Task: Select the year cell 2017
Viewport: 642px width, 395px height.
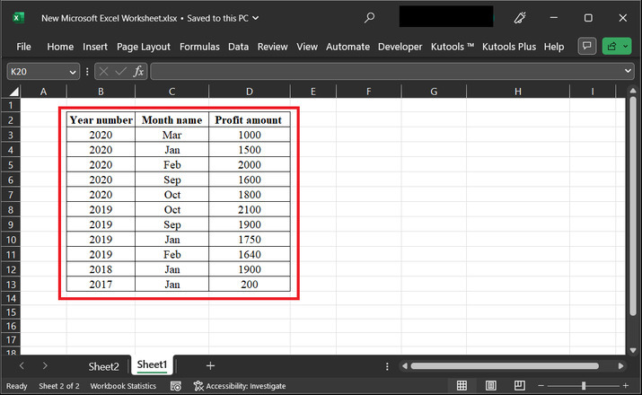Action: click(101, 285)
